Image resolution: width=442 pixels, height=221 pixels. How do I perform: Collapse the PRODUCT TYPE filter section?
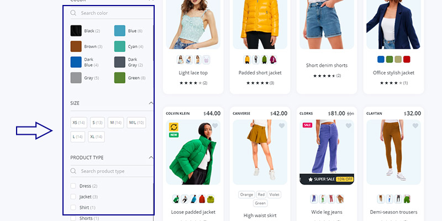151,157
